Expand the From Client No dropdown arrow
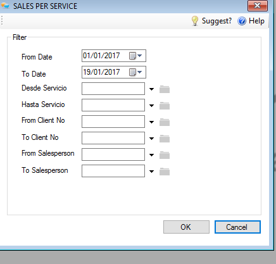276x264 pixels. pyautogui.click(x=151, y=122)
